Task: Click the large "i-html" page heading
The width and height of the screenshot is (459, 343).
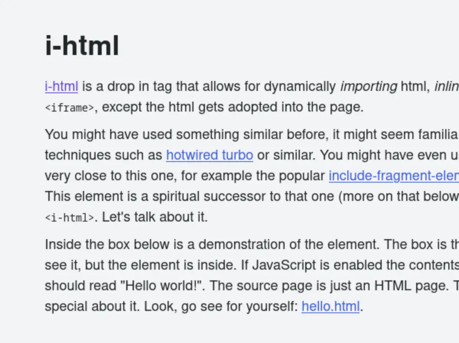Action: [82, 46]
